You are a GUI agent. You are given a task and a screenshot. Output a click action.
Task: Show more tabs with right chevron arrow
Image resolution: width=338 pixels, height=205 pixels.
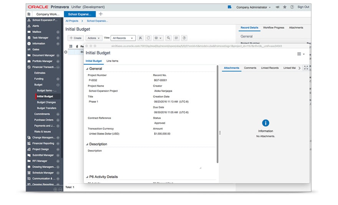click(x=300, y=68)
